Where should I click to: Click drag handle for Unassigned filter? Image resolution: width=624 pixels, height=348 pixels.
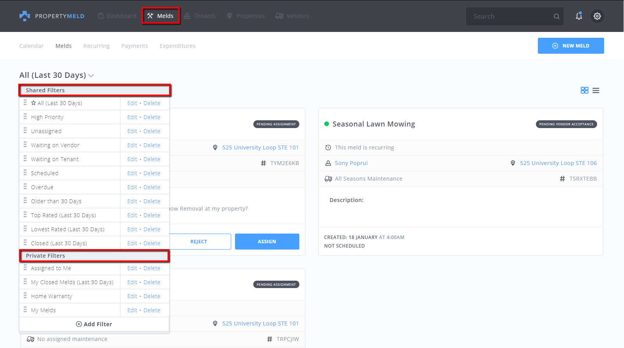coord(25,130)
